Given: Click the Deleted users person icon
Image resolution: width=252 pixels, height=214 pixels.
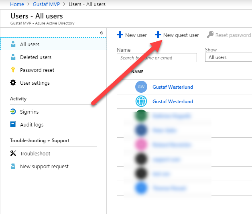Looking at the screenshot, I should pos(13,57).
